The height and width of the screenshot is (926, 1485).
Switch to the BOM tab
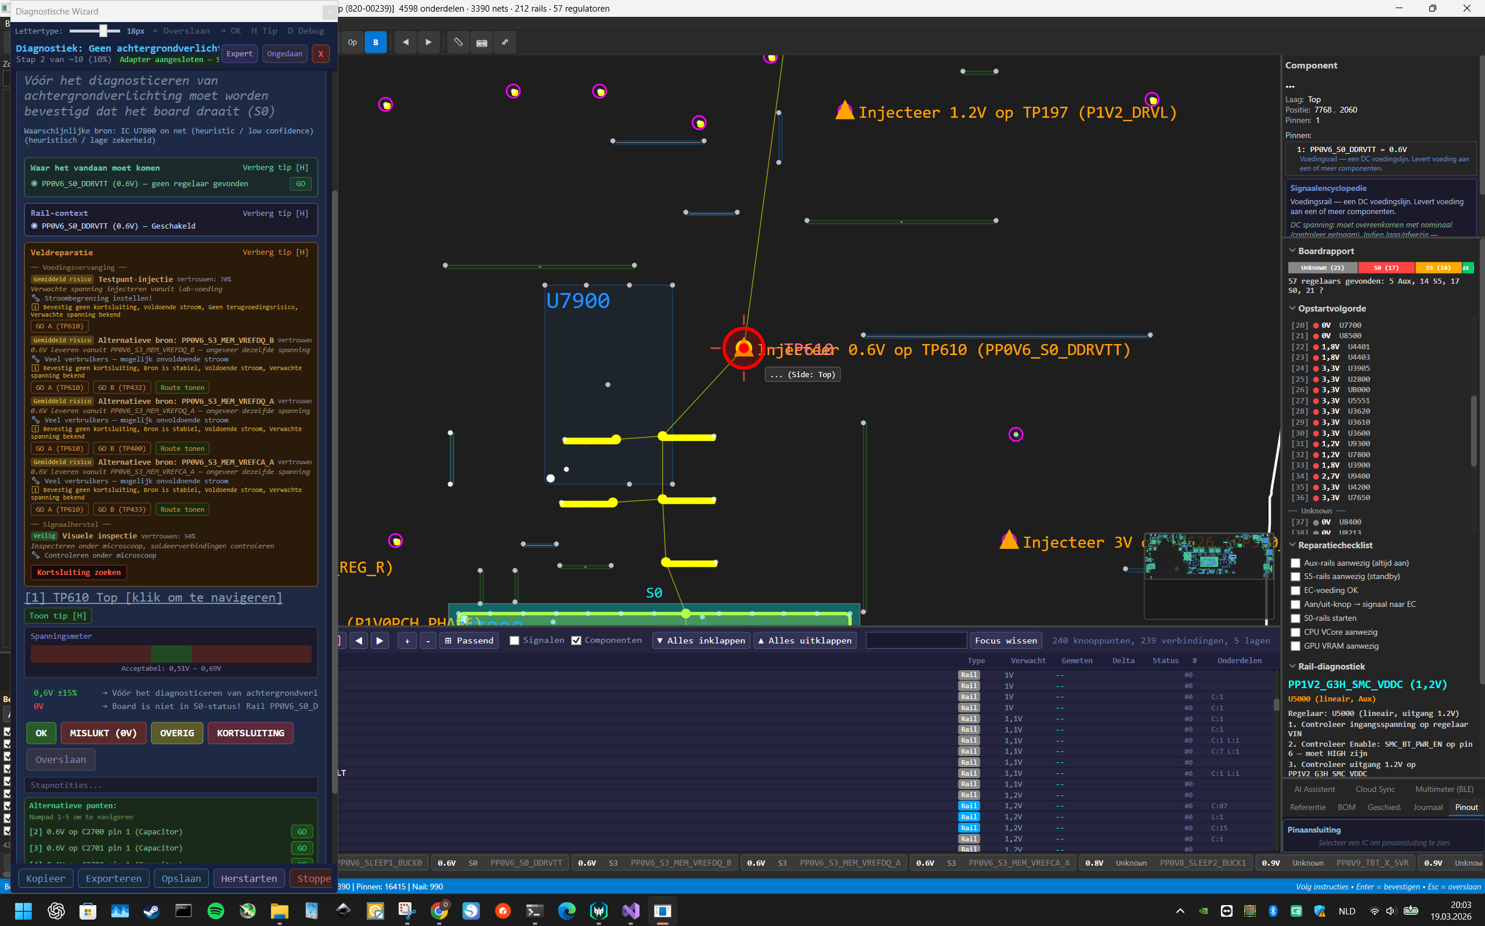pyautogui.click(x=1346, y=807)
